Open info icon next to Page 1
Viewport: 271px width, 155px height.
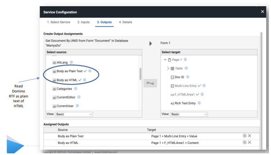click(185, 59)
